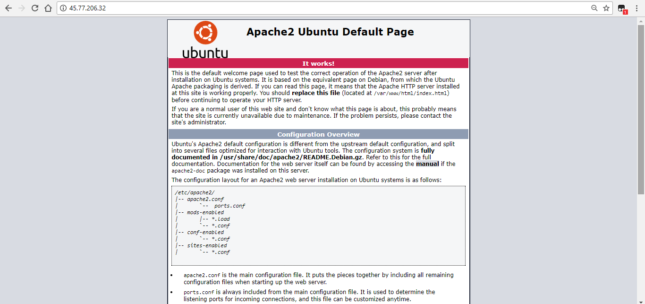645x304 pixels.
Task: Click apache2.conf in the config tree
Action: point(205,199)
